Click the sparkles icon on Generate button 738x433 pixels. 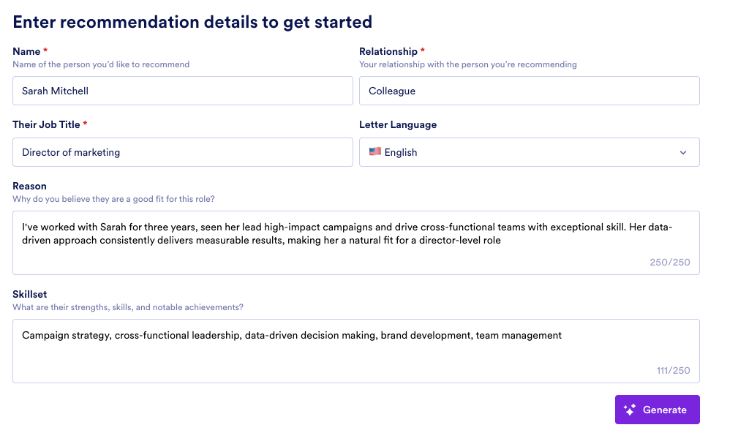629,410
